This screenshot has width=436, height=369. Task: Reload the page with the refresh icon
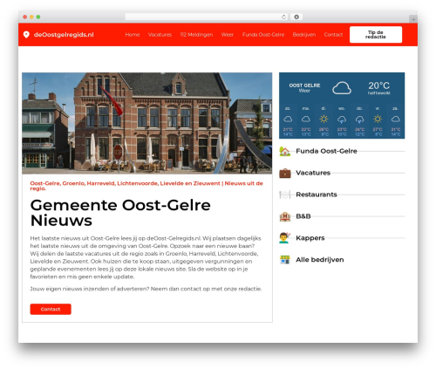[283, 17]
